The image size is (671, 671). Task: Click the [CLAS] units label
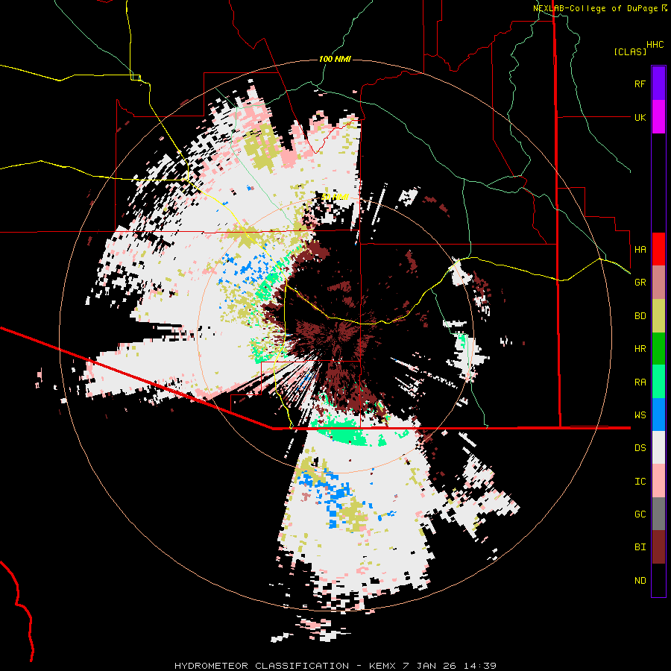[630, 51]
